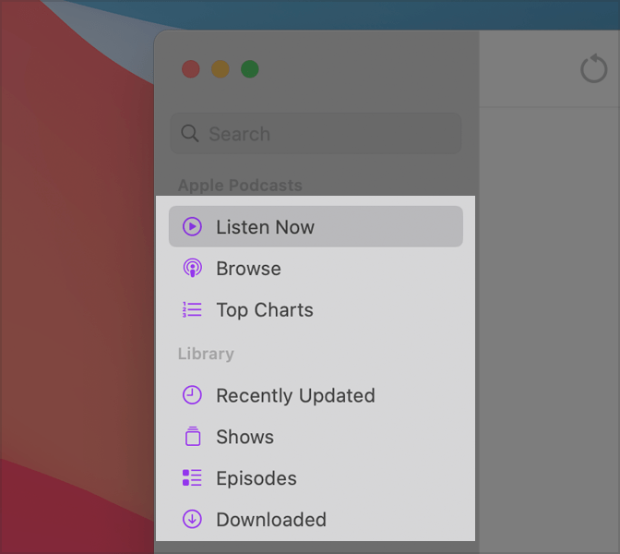Click the green full-screen window button
This screenshot has width=620, height=554.
pyautogui.click(x=250, y=69)
